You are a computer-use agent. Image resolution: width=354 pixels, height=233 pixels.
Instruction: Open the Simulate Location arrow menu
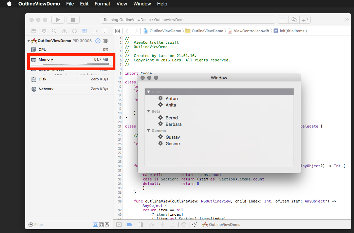tap(194, 225)
